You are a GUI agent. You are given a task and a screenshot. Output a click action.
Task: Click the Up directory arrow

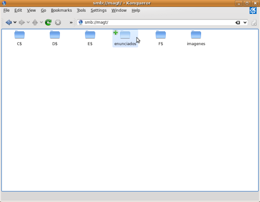click(x=35, y=22)
